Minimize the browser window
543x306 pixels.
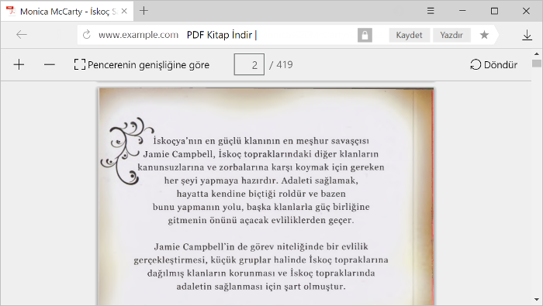click(462, 11)
